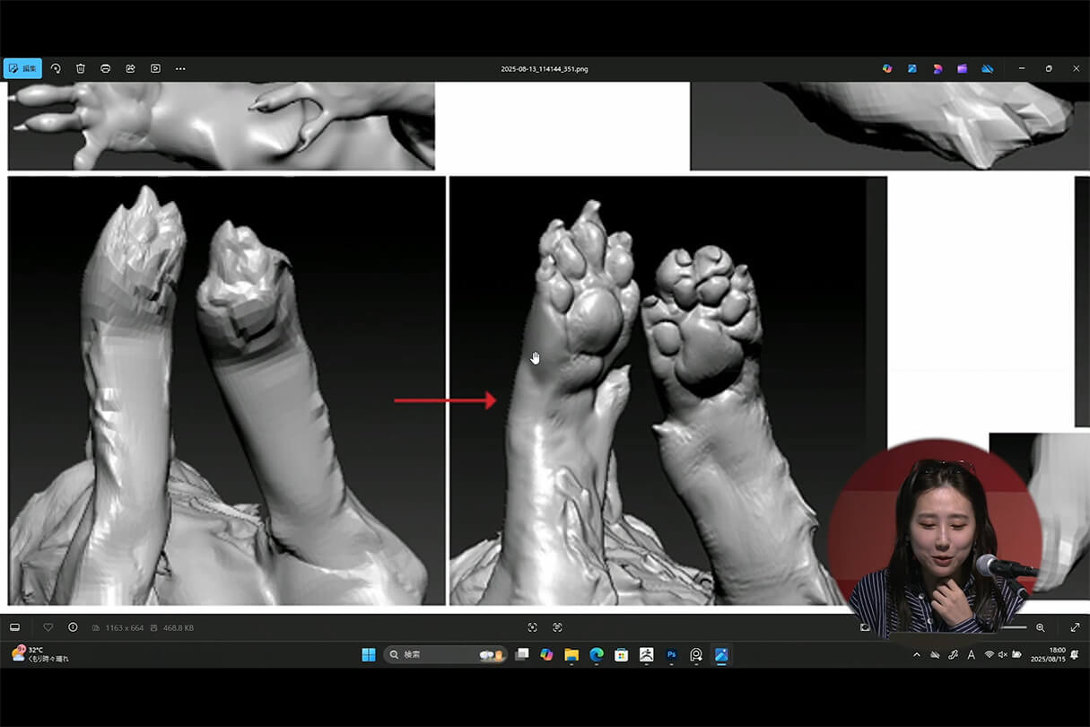Print the image via the printer icon

pyautogui.click(x=106, y=68)
